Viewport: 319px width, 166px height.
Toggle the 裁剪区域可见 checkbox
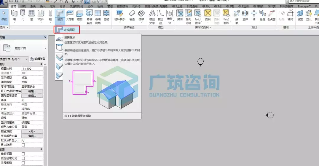(23, 159)
